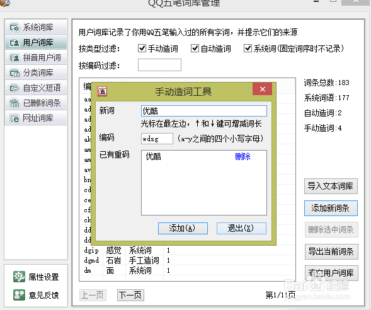This screenshot has height=310, width=371.
Task: Click the 手动造词:4 count text
Action: (322, 128)
